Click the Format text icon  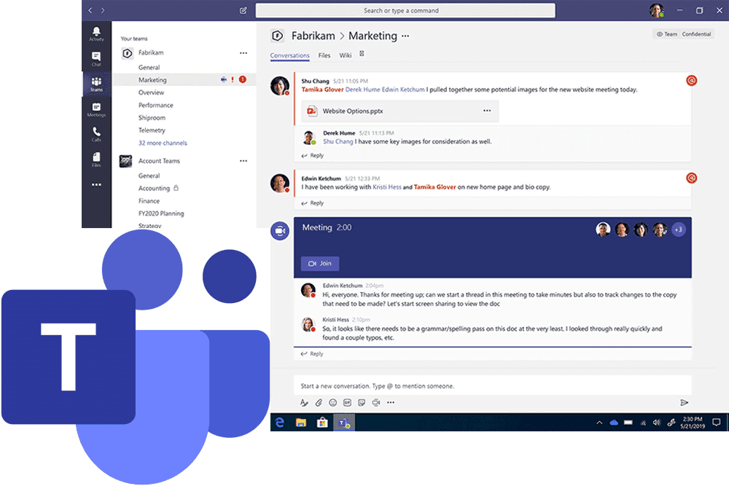pos(303,402)
